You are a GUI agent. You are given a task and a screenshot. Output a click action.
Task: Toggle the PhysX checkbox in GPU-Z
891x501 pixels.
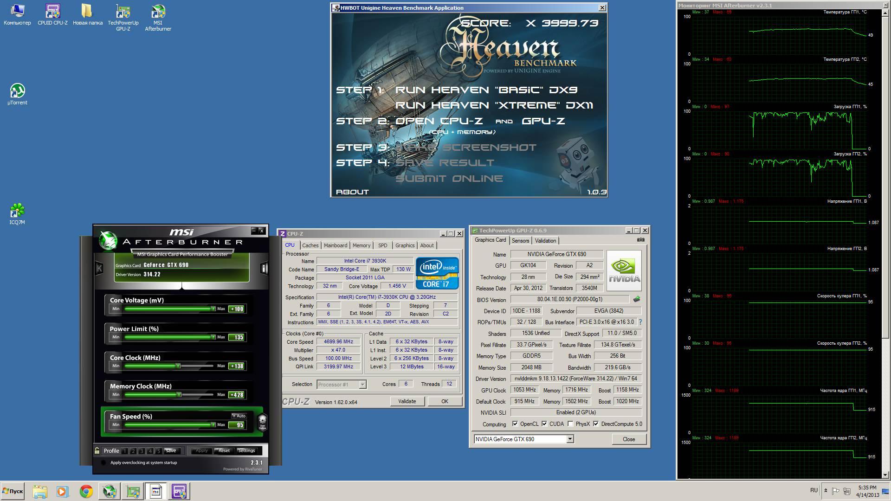click(570, 424)
